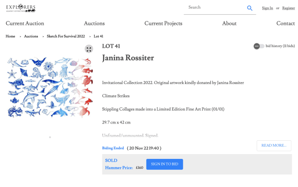Open the Climate Strikes artwork thumbnail
The image size is (298, 187).
[x=50, y=87]
